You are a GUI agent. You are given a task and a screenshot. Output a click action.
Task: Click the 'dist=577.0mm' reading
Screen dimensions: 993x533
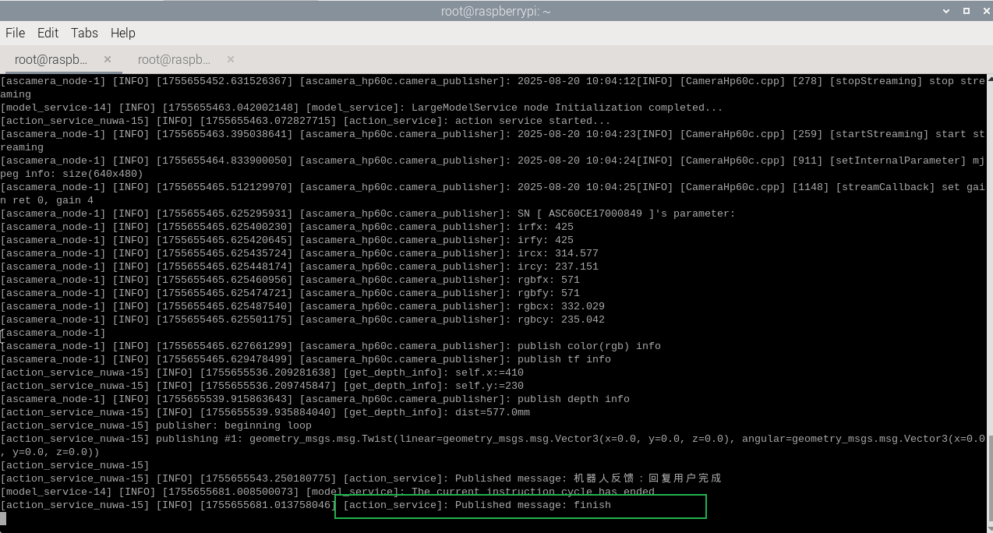[x=493, y=412]
